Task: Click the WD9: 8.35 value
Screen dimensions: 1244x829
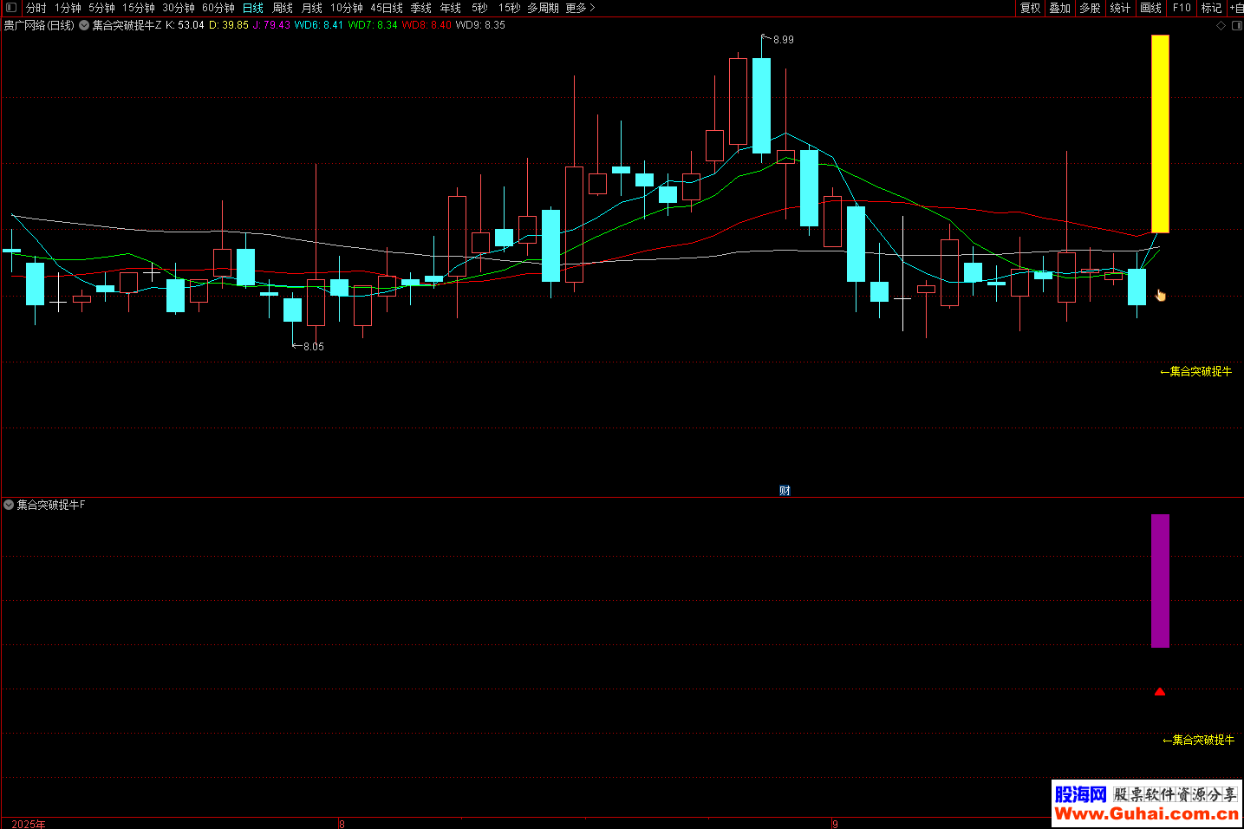Action: 480,25
